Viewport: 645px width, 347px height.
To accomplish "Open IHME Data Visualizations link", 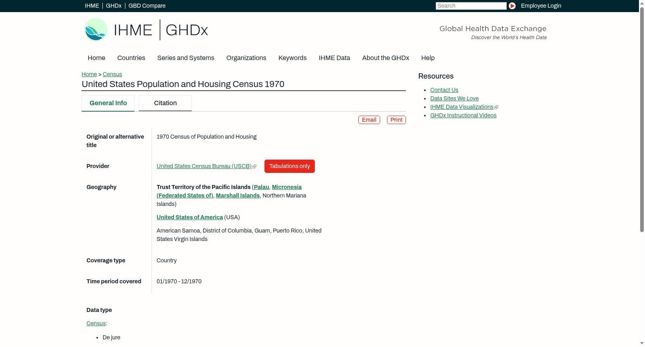I will click(462, 107).
